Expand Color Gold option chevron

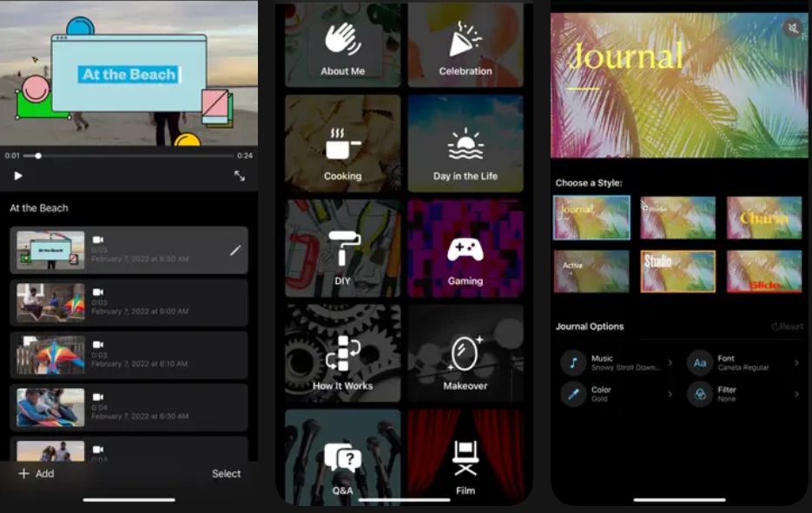pos(670,394)
